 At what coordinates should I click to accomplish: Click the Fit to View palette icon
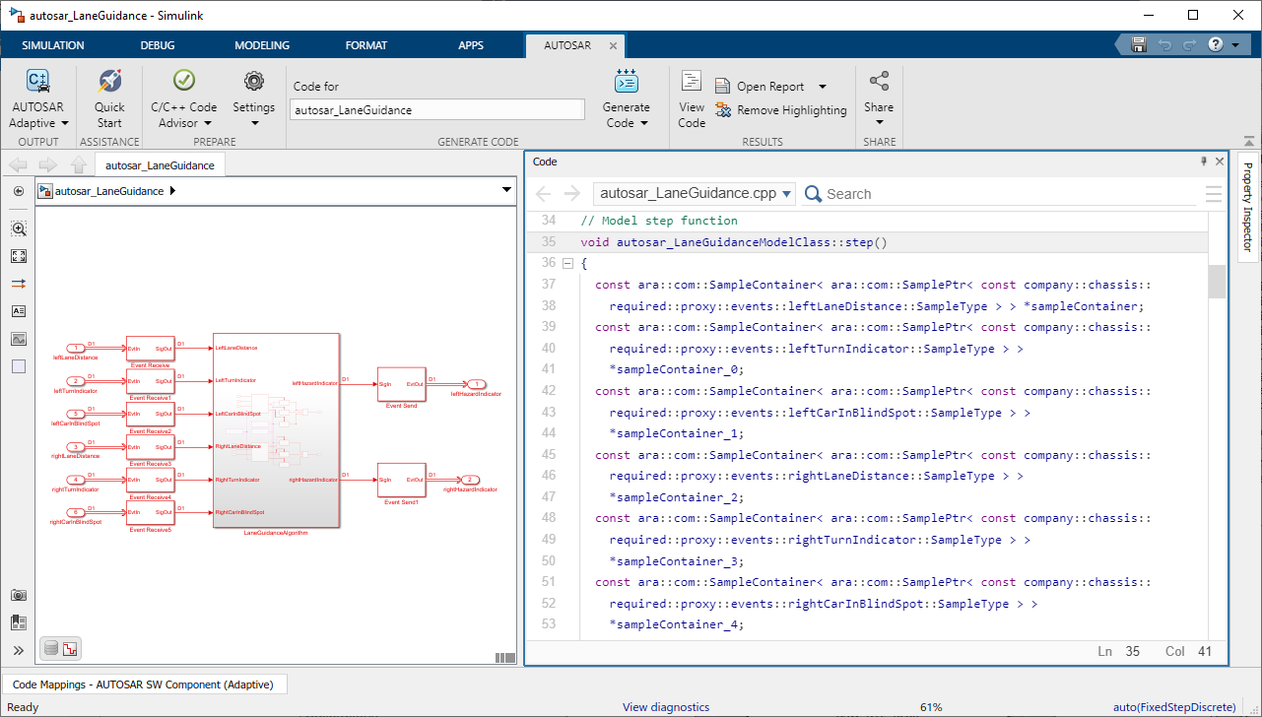pos(19,256)
